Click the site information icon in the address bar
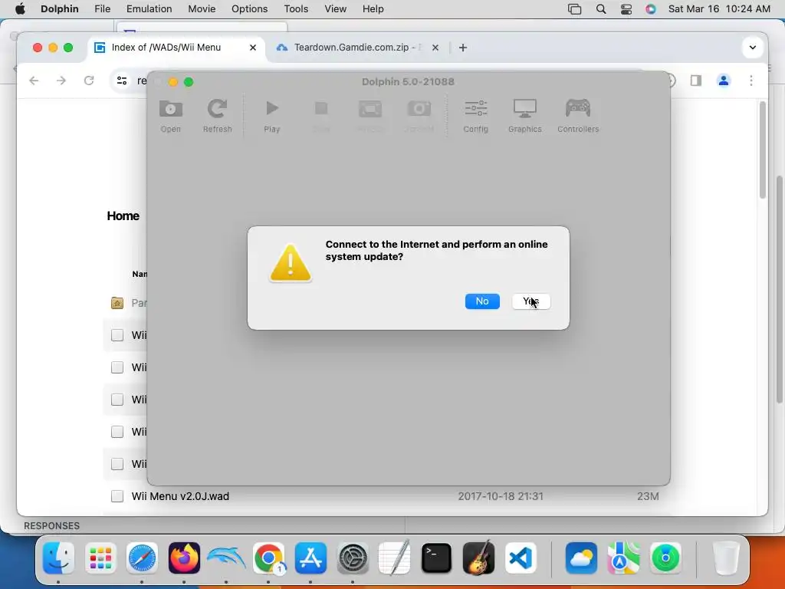 pyautogui.click(x=122, y=81)
